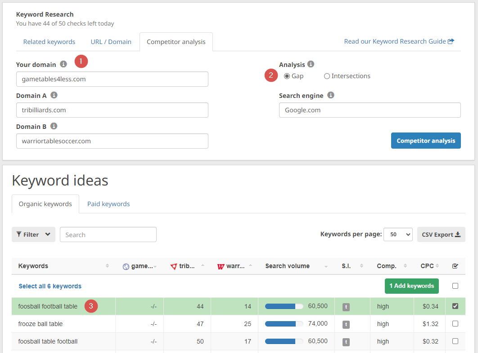Select the Gap analysis radio button
This screenshot has width=478, height=353.
(287, 76)
